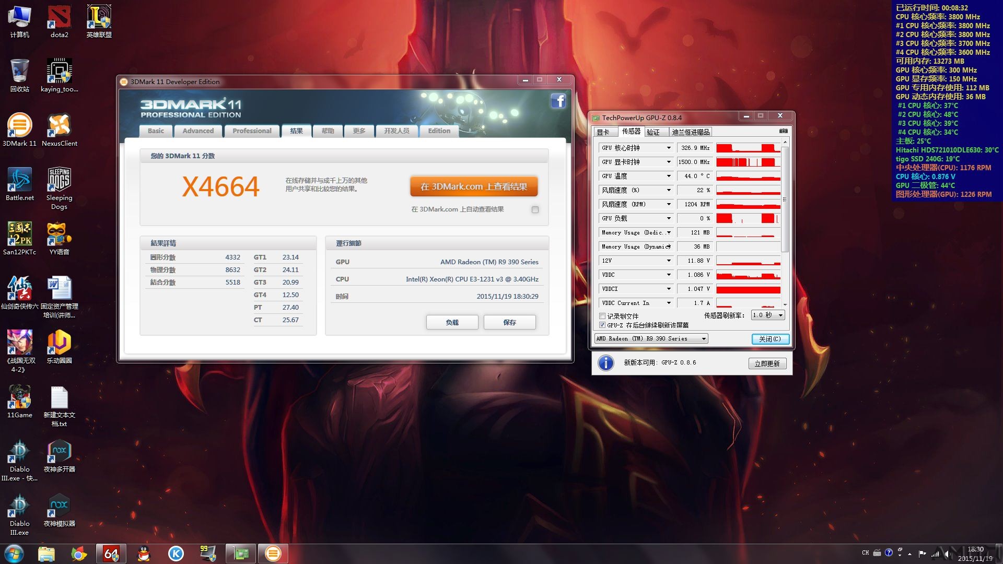Screen dimensions: 1003x564
Task: Select the Battle.net desktop icon
Action: click(x=19, y=184)
